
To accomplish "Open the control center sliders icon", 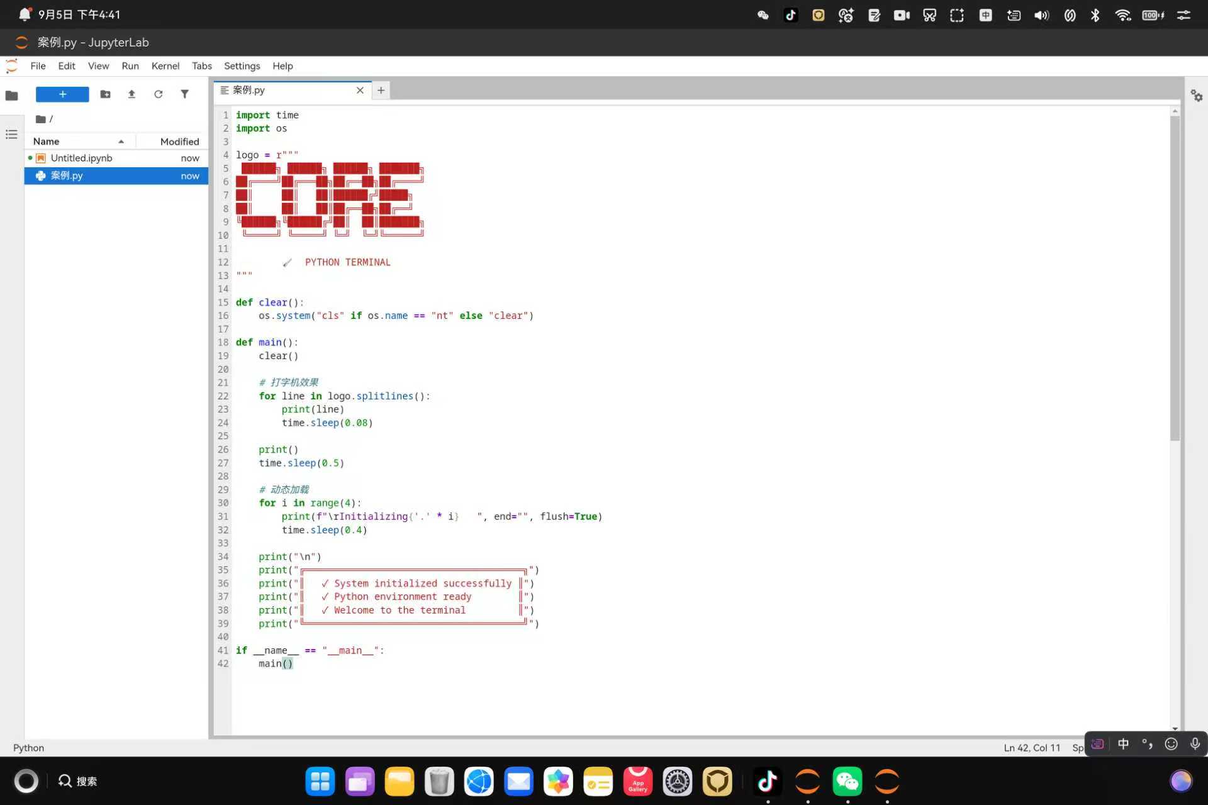I will click(1183, 15).
